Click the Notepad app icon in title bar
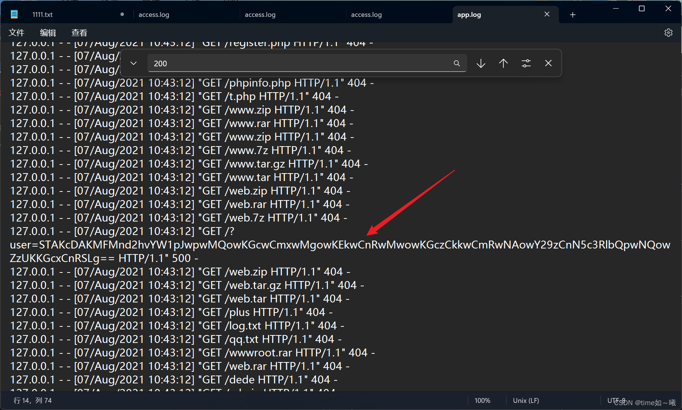The image size is (682, 410). click(14, 14)
